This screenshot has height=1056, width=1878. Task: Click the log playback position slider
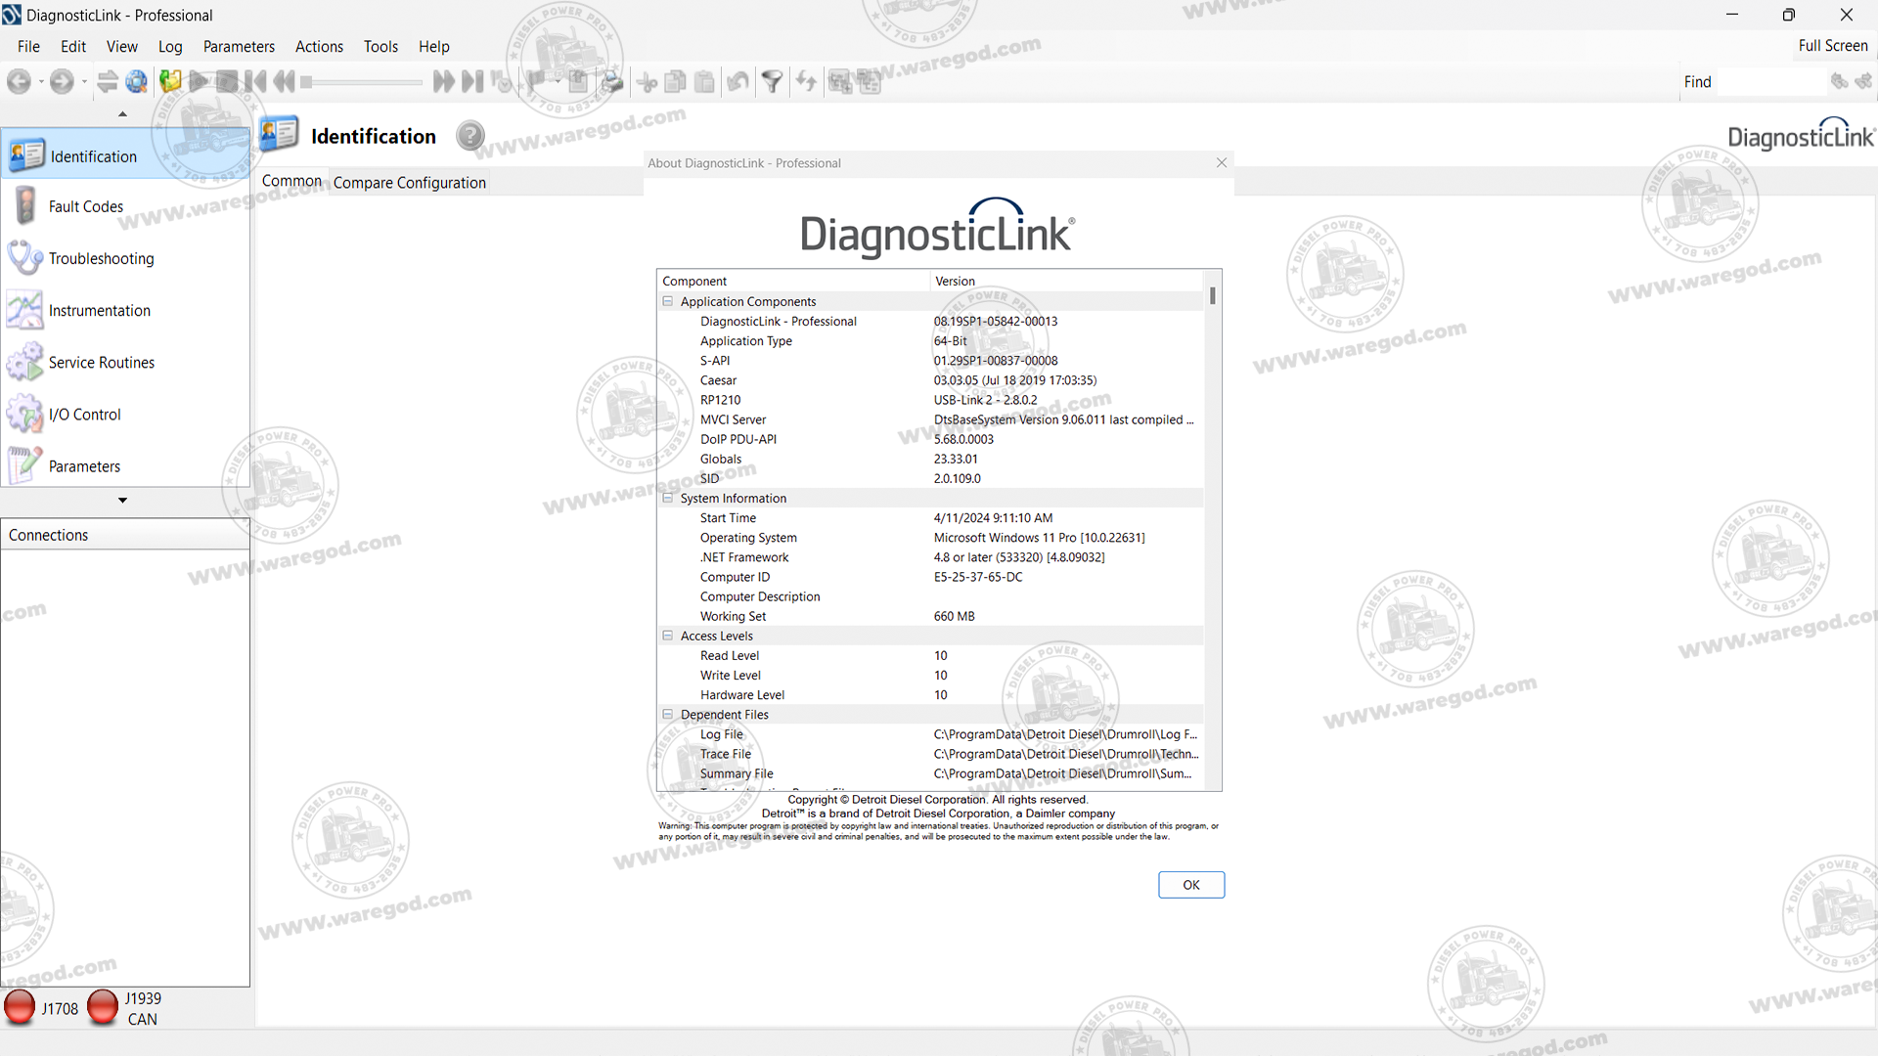pos(361,82)
